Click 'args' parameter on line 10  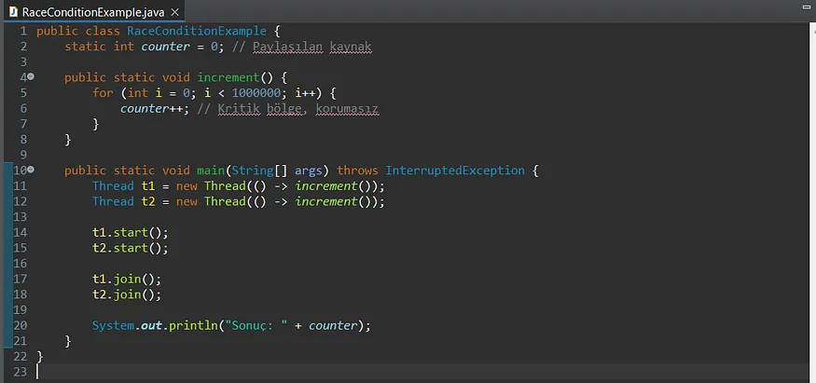(x=309, y=171)
